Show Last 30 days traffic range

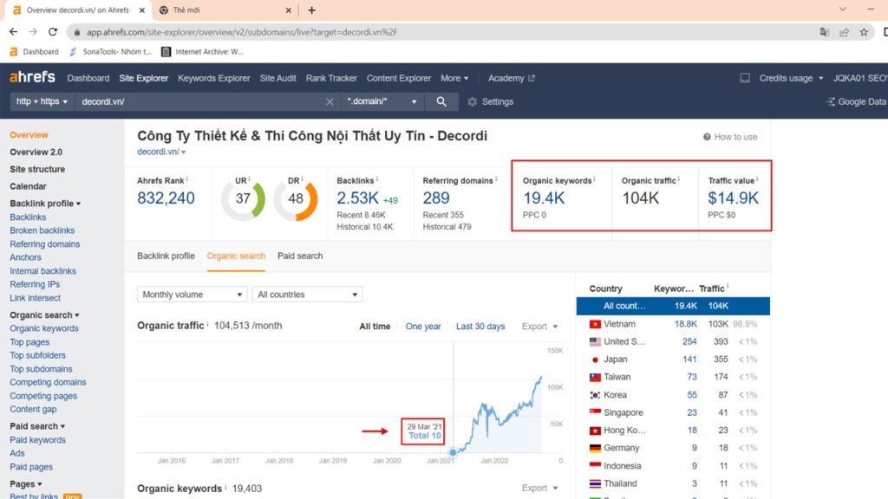click(480, 327)
